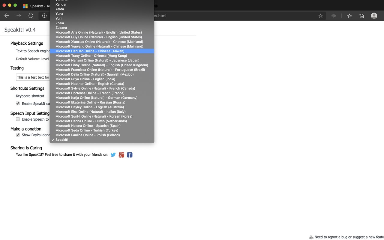Screen dimensions: 384x240
Task: Share SpeakIt on Facebook
Action: [x=130, y=155]
